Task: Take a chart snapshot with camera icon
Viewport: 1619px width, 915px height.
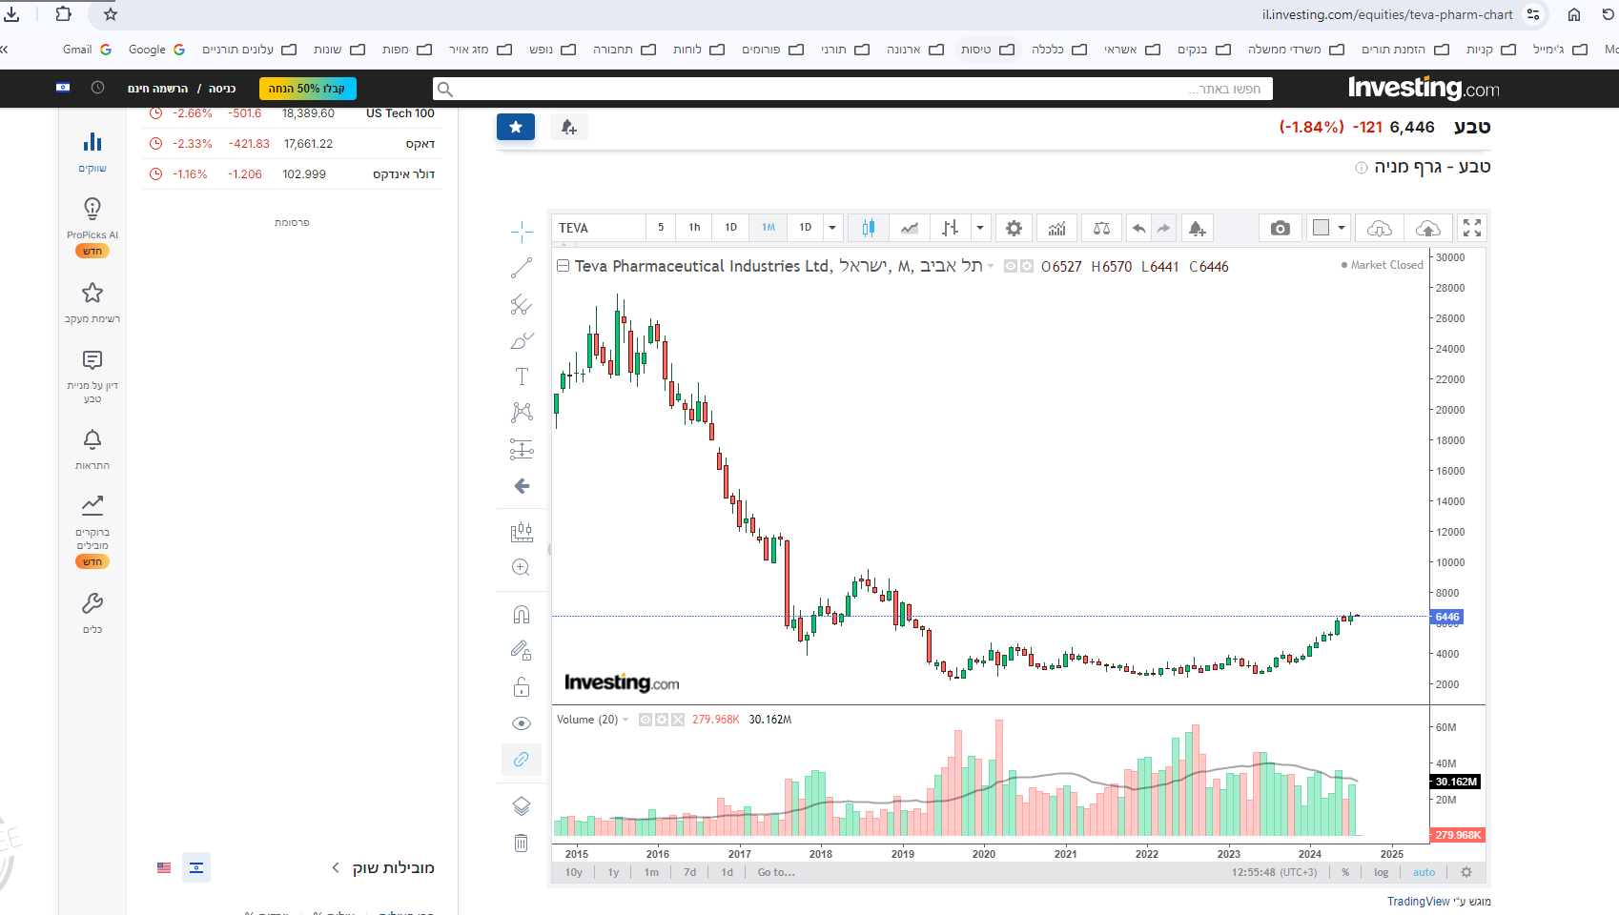Action: click(x=1281, y=228)
